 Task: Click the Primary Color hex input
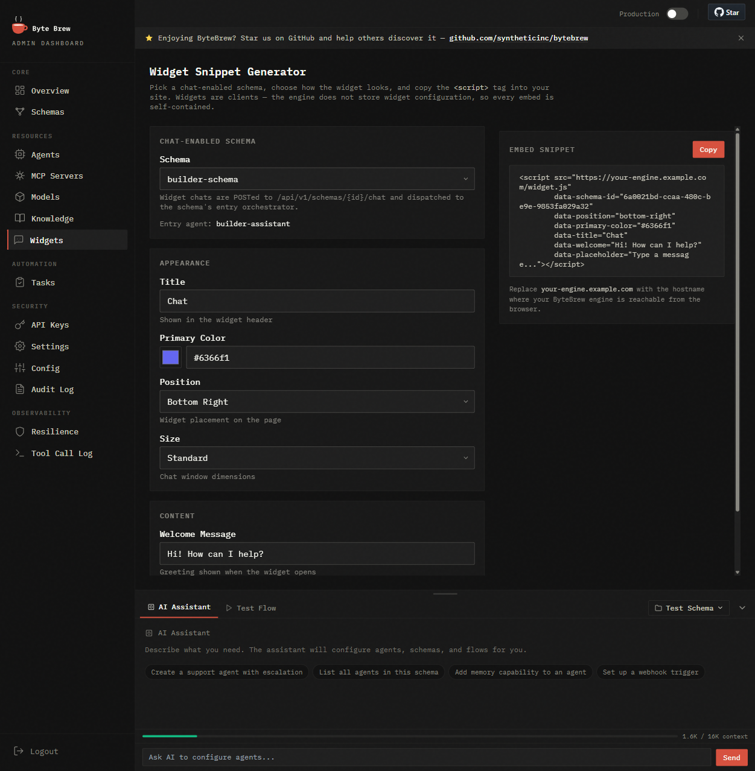[x=330, y=357]
